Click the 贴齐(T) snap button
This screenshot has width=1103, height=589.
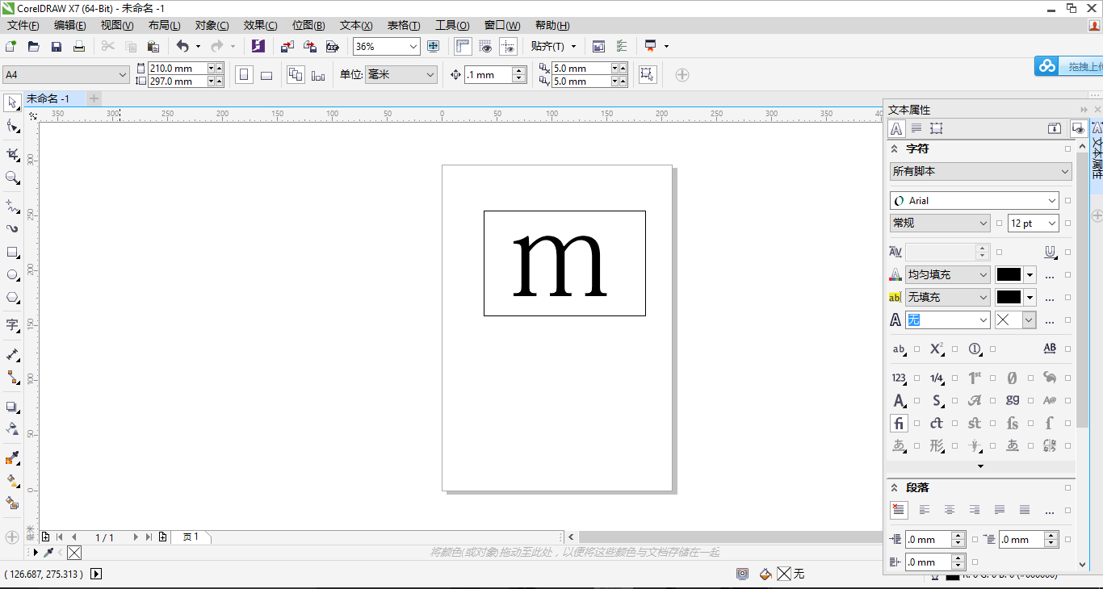pos(547,47)
